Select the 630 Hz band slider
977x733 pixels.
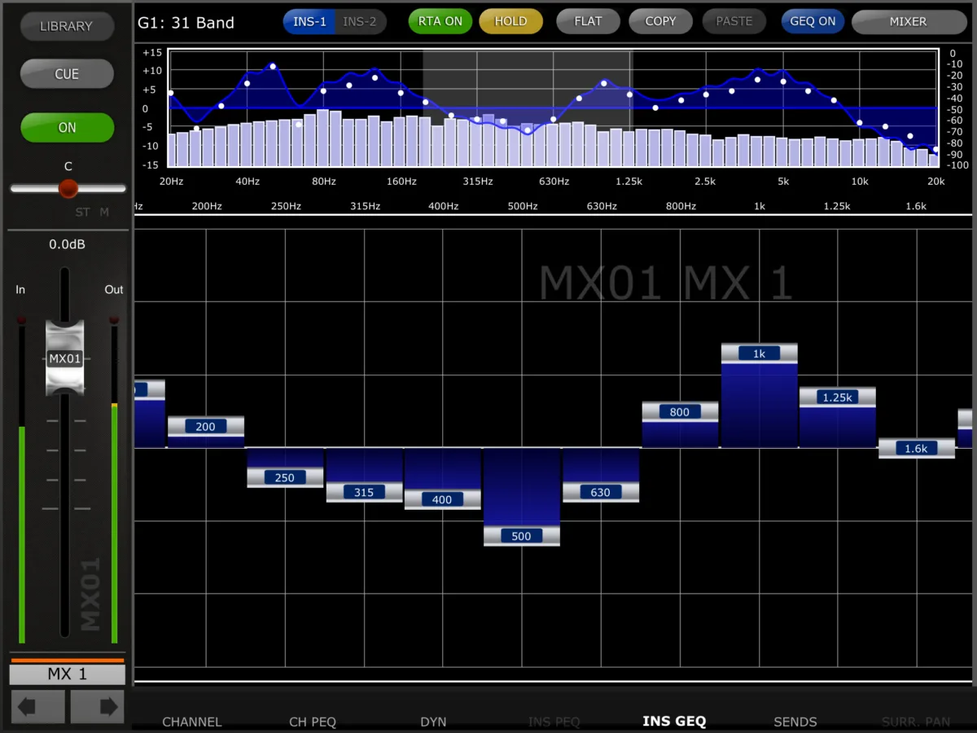tap(600, 492)
